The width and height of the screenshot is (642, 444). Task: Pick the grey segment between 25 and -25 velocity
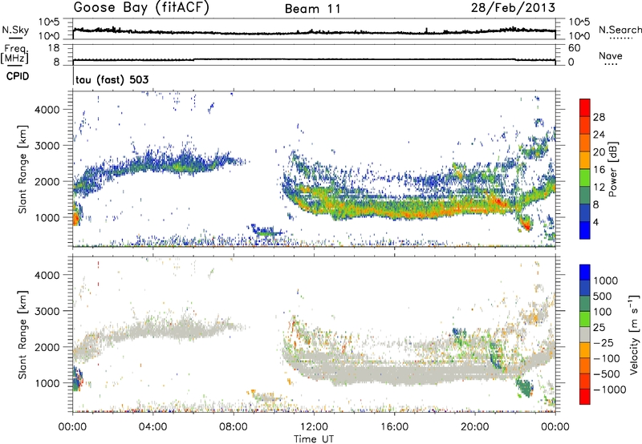(585, 334)
